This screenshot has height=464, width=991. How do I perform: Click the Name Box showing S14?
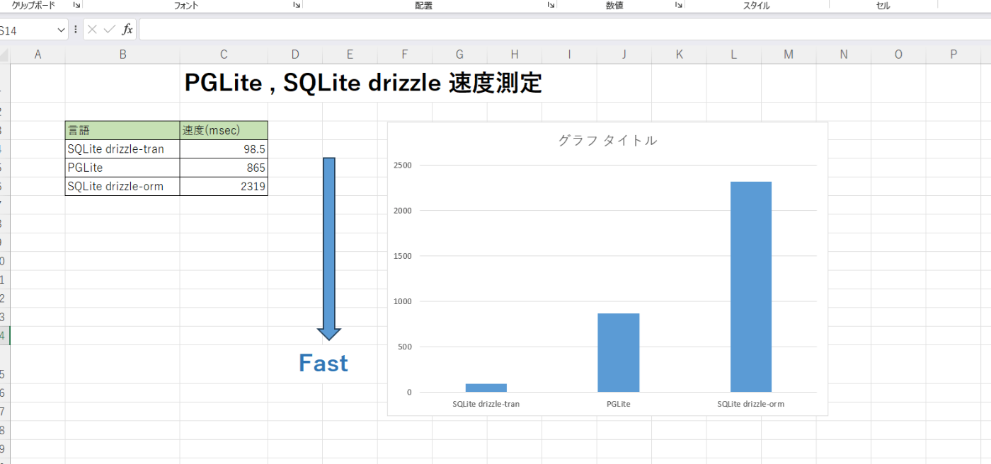27,30
